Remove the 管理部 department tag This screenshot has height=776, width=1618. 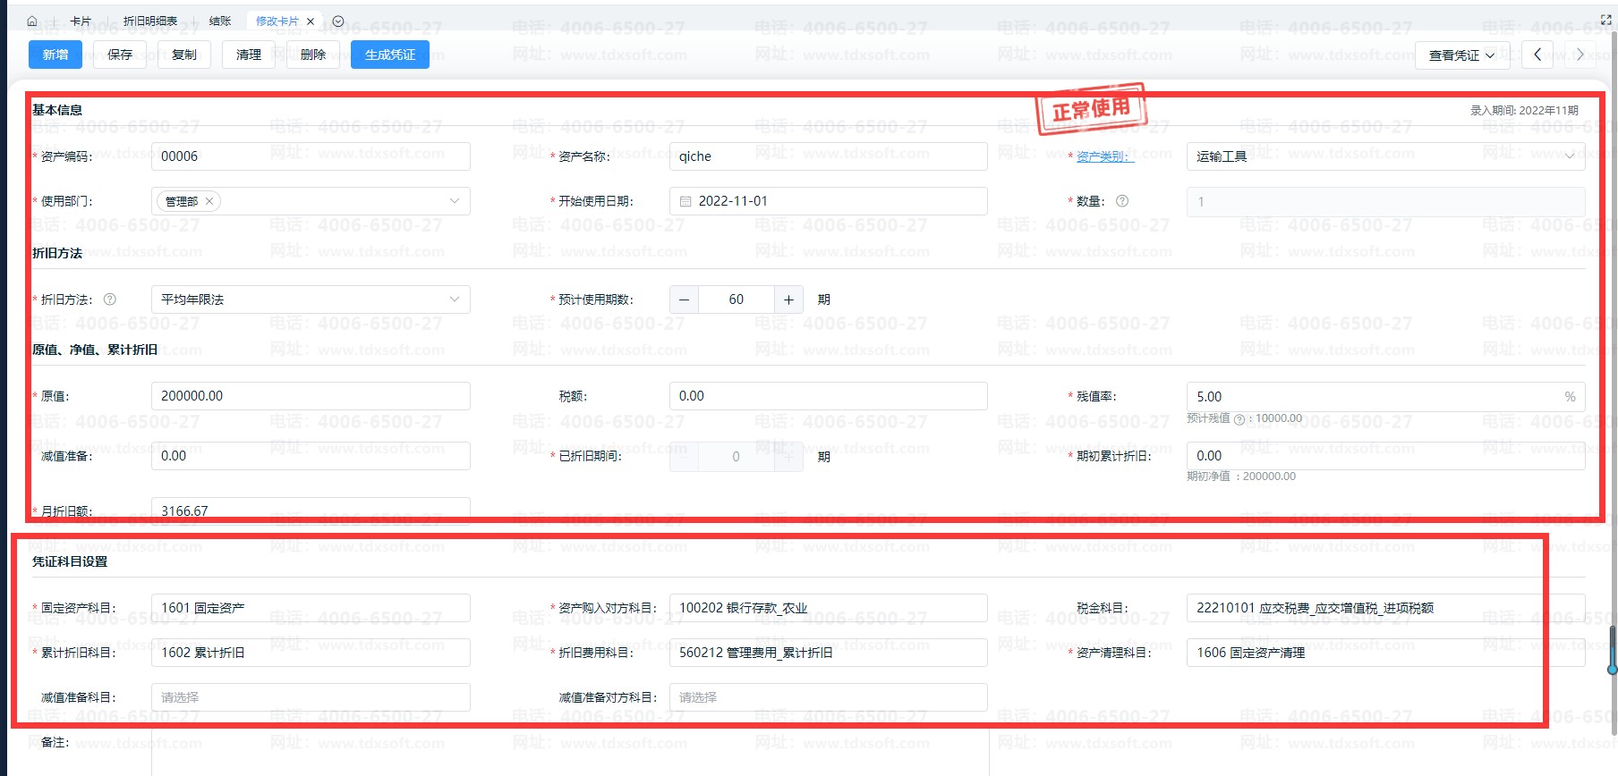point(209,201)
